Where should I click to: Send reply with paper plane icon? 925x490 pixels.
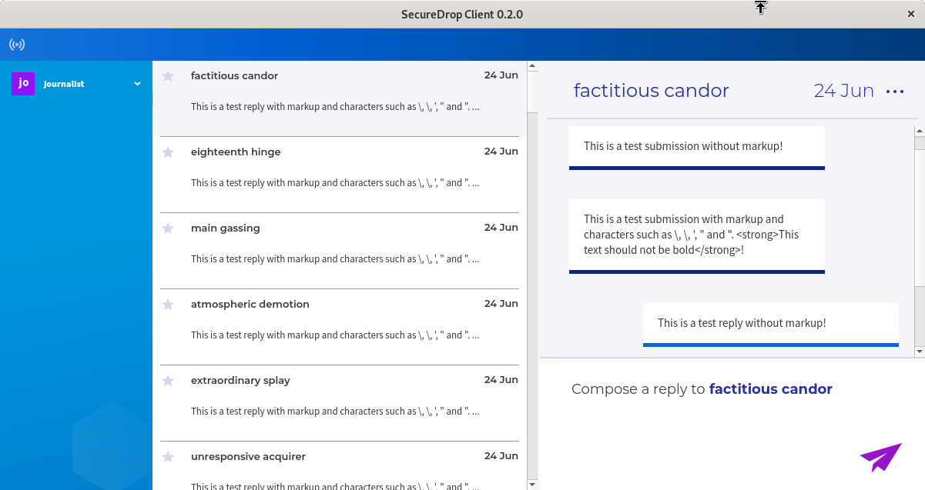pos(880,457)
